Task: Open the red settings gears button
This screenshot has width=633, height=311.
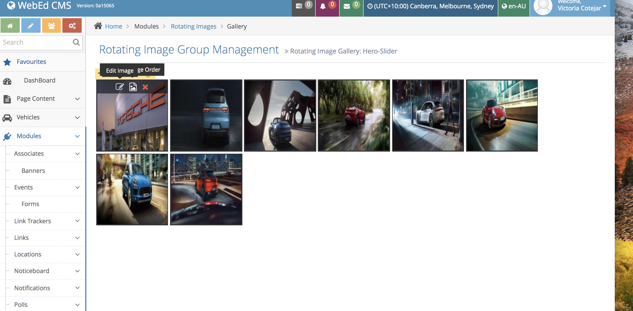Action: coord(72,25)
